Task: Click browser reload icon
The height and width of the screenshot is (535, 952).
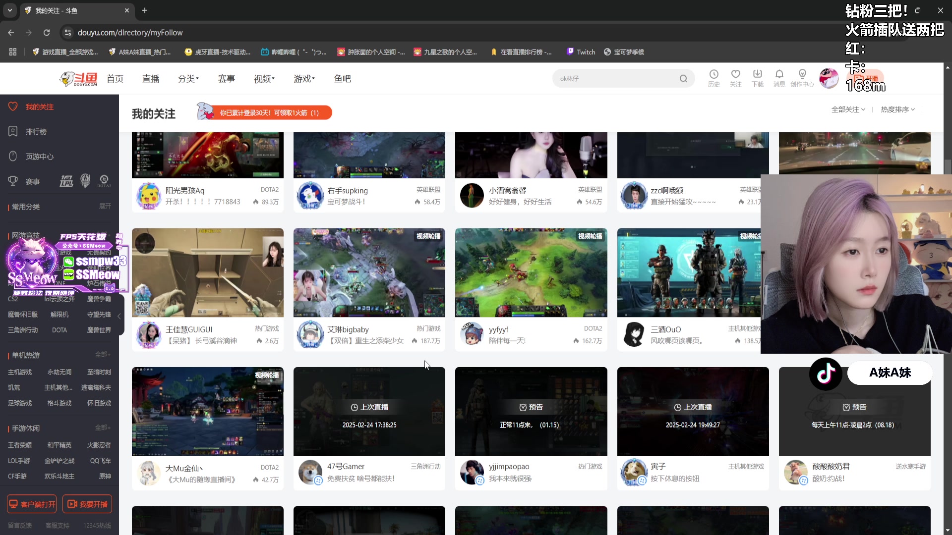Action: click(x=47, y=33)
